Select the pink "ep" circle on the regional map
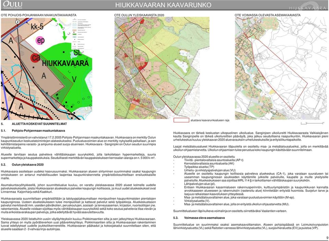 click(x=40, y=40)
